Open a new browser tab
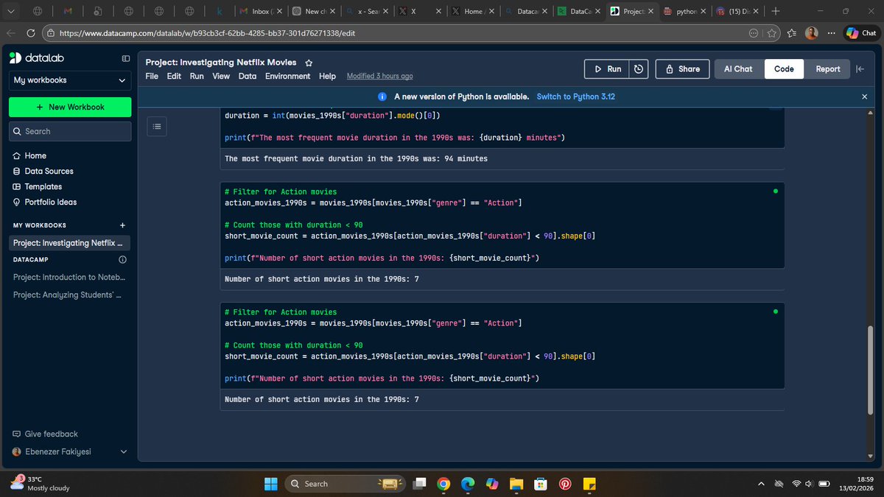 [775, 11]
